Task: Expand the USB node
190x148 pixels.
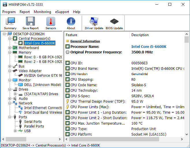Action: 15,131
